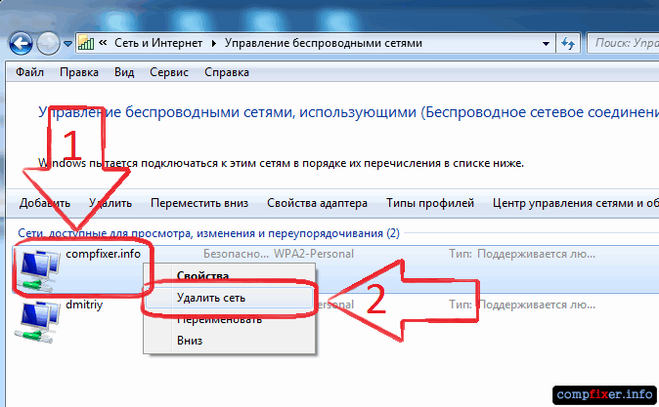Click the double chevron in the breadcrumb
The height and width of the screenshot is (407, 659).
(x=103, y=43)
